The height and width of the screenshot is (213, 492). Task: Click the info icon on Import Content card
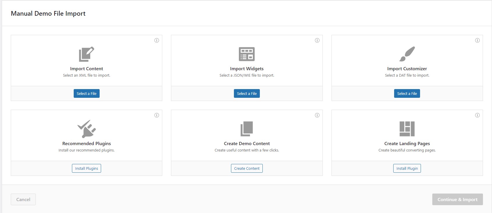pos(157,40)
